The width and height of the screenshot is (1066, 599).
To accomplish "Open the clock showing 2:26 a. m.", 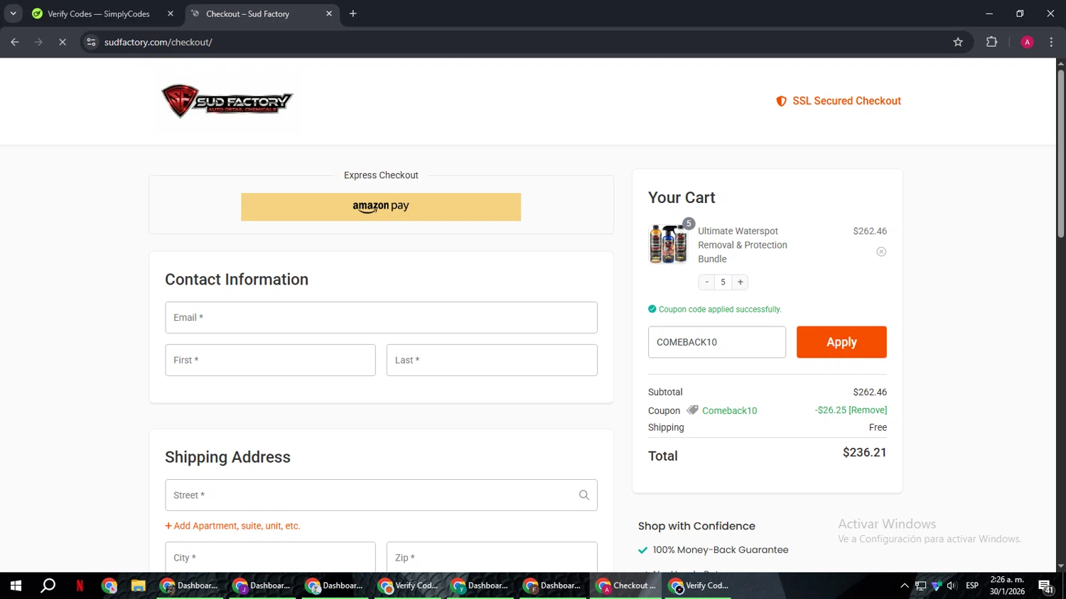I will point(1007,586).
